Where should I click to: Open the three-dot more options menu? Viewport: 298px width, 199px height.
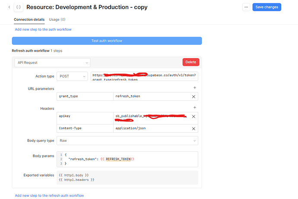(x=246, y=7)
